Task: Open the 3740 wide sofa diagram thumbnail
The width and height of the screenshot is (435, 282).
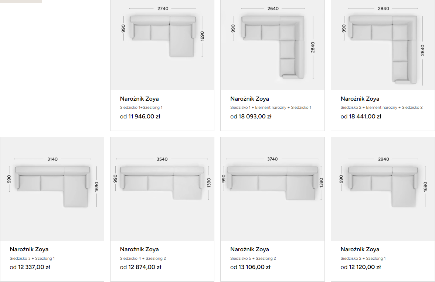Action: tap(272, 189)
